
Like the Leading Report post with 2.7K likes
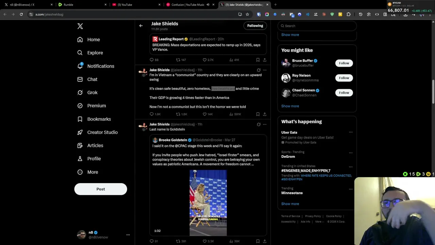(205, 60)
